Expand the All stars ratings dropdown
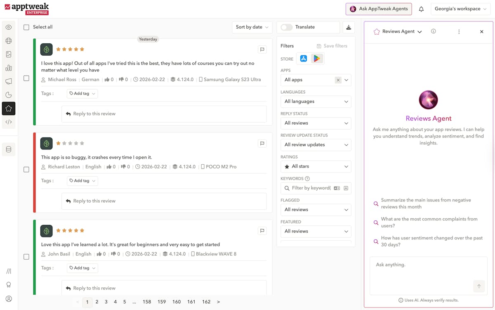 pyautogui.click(x=316, y=166)
